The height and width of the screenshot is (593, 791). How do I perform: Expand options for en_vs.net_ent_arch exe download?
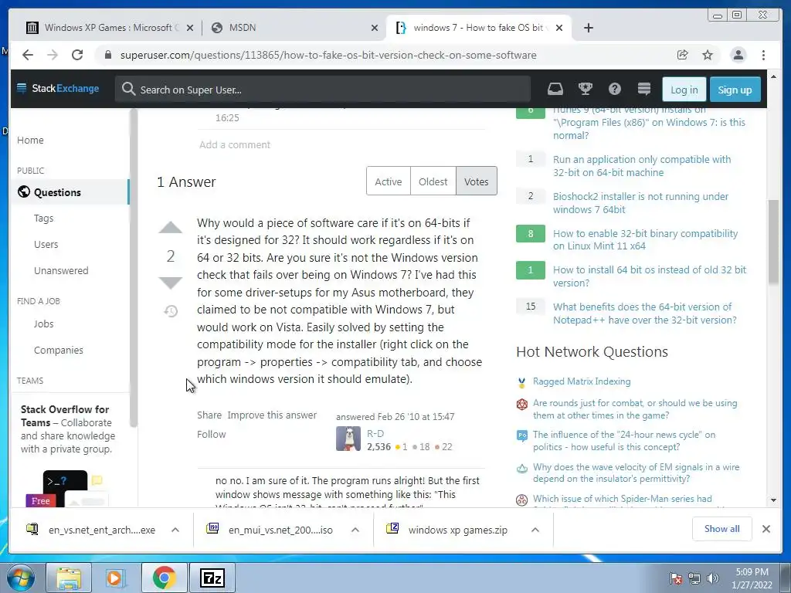[175, 530]
